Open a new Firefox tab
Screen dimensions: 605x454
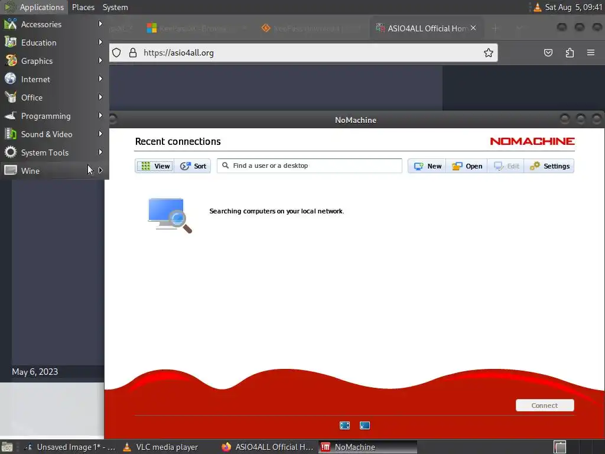pos(495,28)
